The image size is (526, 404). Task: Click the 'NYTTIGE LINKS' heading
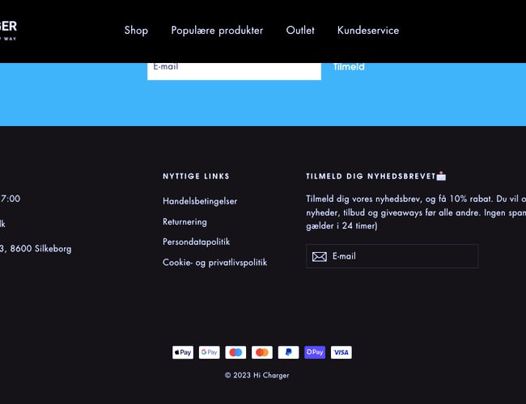click(x=197, y=176)
